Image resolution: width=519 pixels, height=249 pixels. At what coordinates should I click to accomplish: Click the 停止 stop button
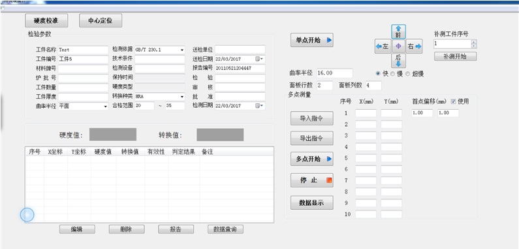[x=312, y=180]
